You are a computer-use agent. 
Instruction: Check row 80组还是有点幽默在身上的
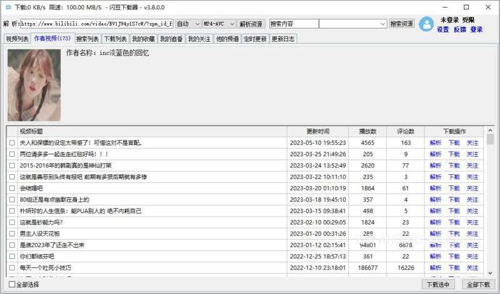pos(12,200)
